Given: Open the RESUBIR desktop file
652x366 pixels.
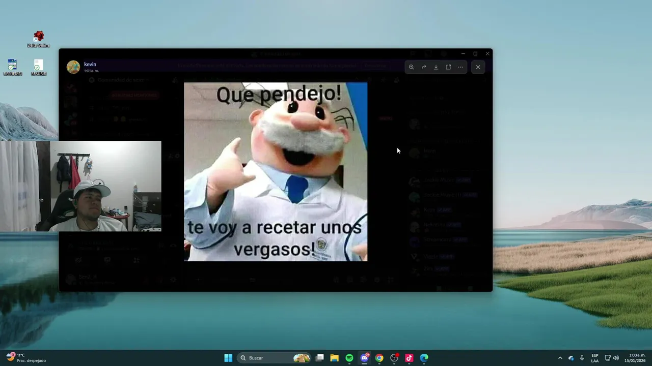Looking at the screenshot, I should click(x=39, y=68).
